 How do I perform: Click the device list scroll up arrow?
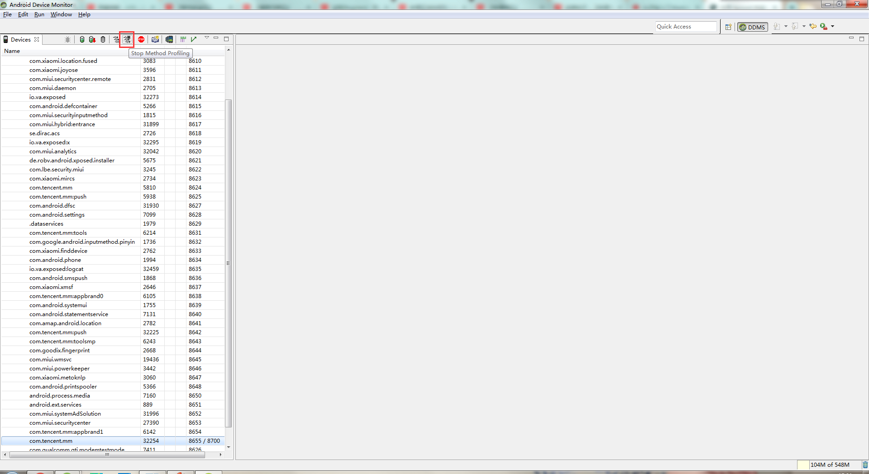point(229,49)
